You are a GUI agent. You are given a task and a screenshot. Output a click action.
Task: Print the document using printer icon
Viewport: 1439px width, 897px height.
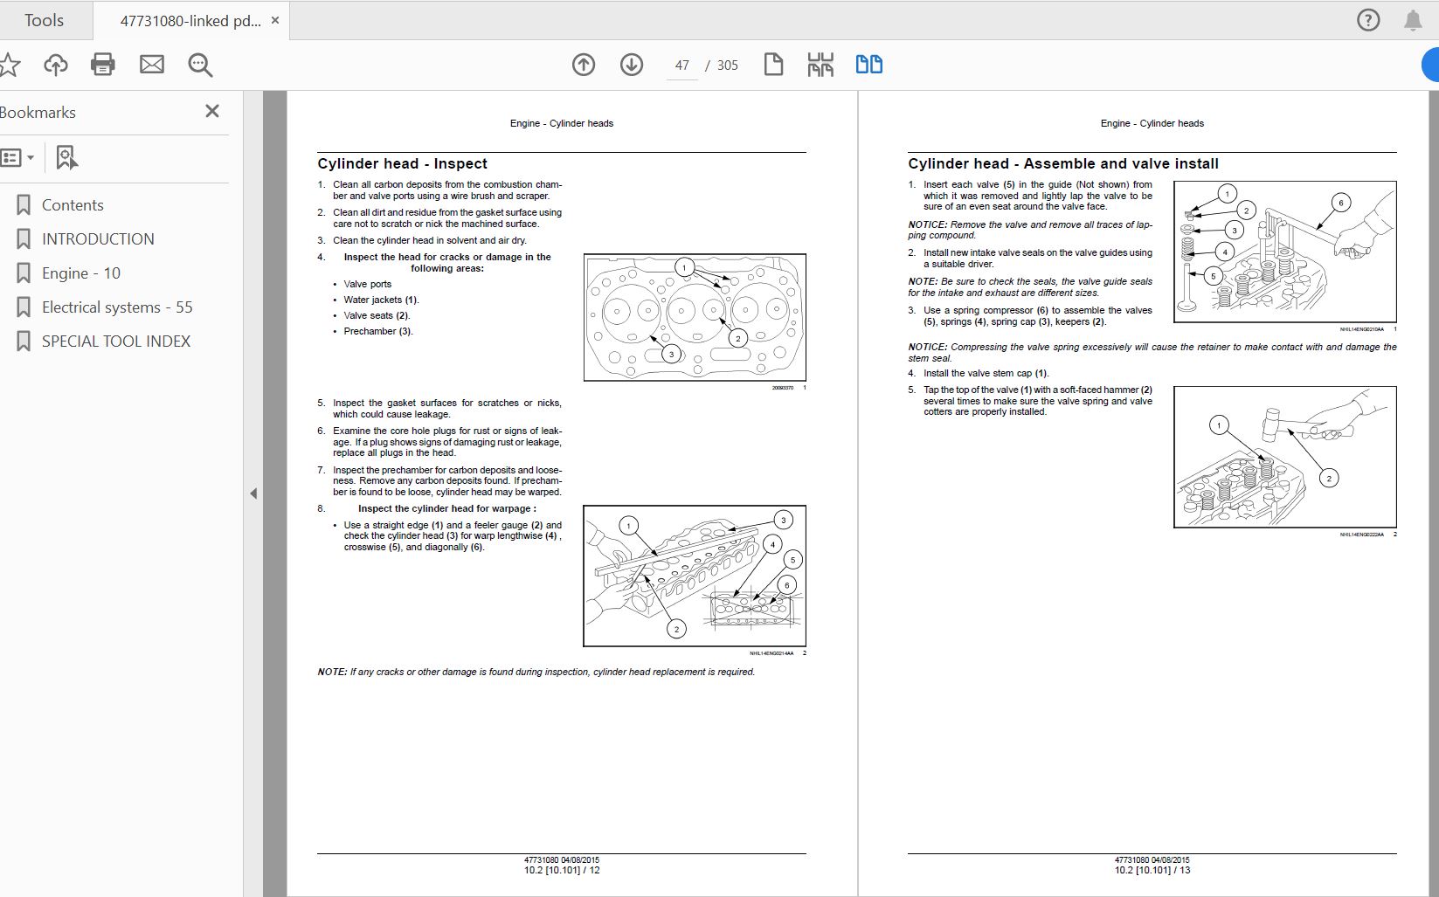(103, 65)
